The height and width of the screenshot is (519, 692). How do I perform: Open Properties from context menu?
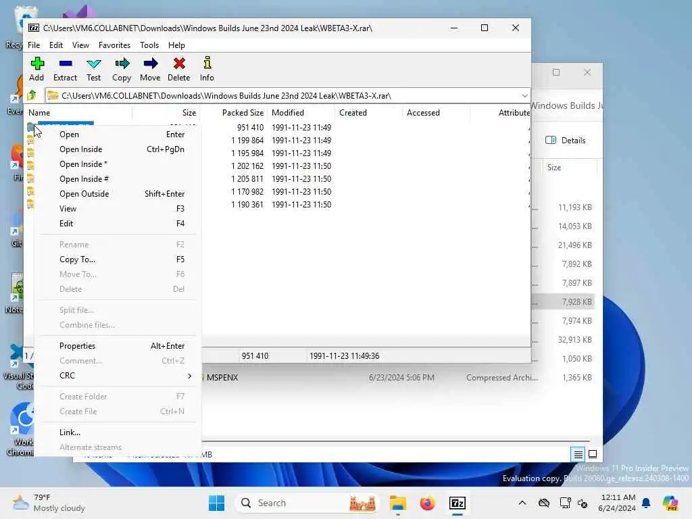pos(118,346)
